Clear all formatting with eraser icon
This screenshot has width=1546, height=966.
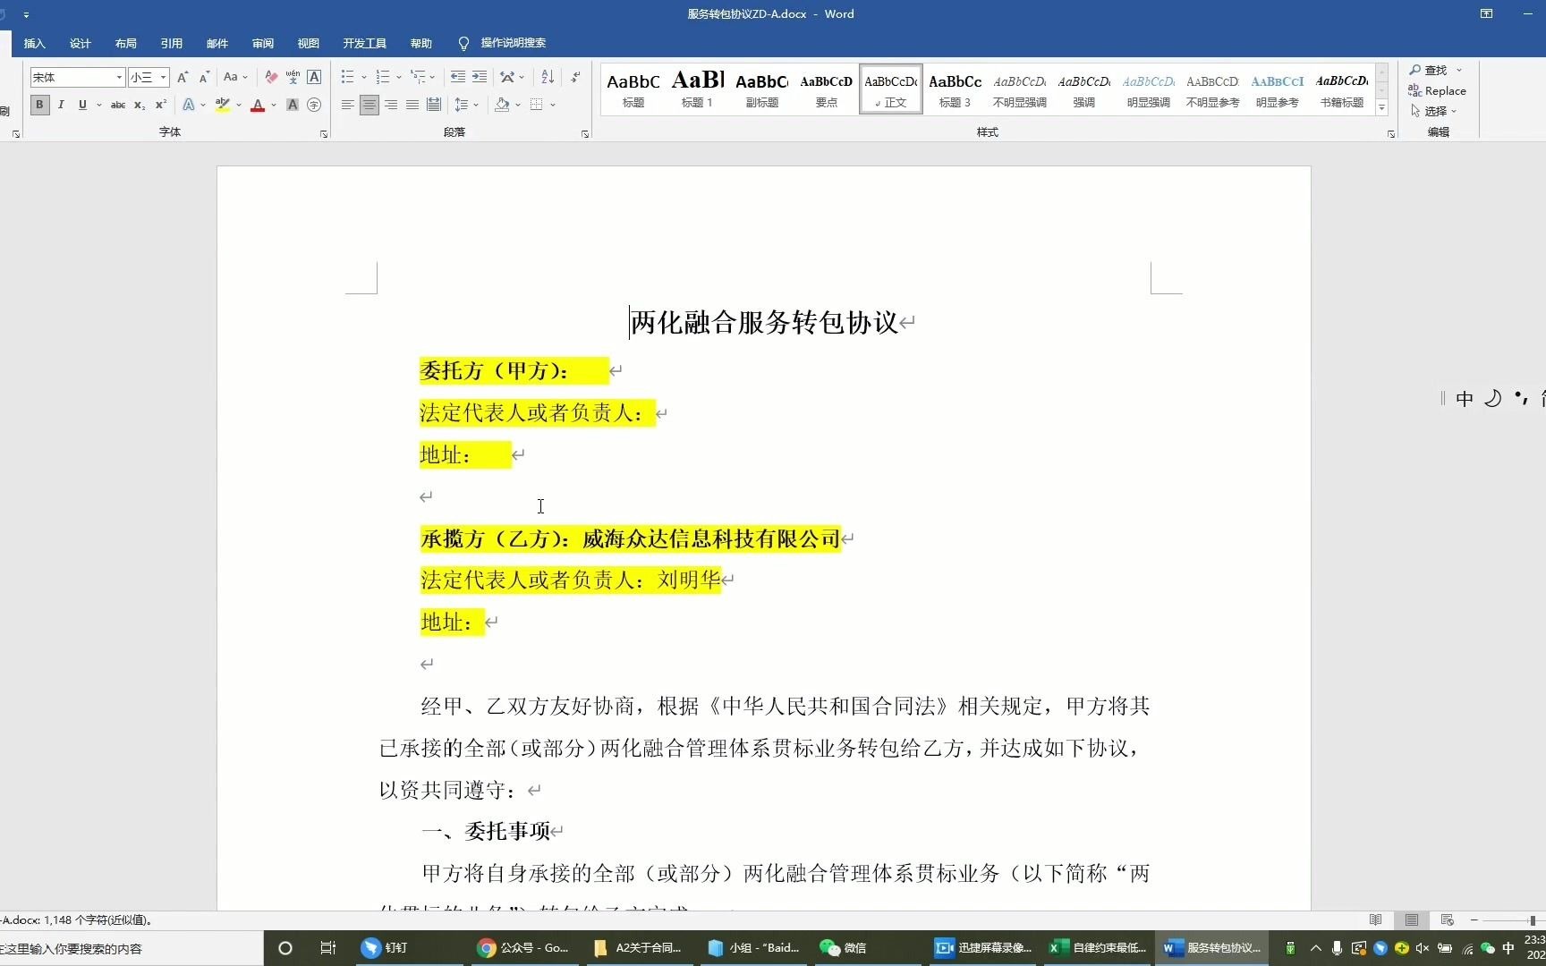click(x=271, y=77)
